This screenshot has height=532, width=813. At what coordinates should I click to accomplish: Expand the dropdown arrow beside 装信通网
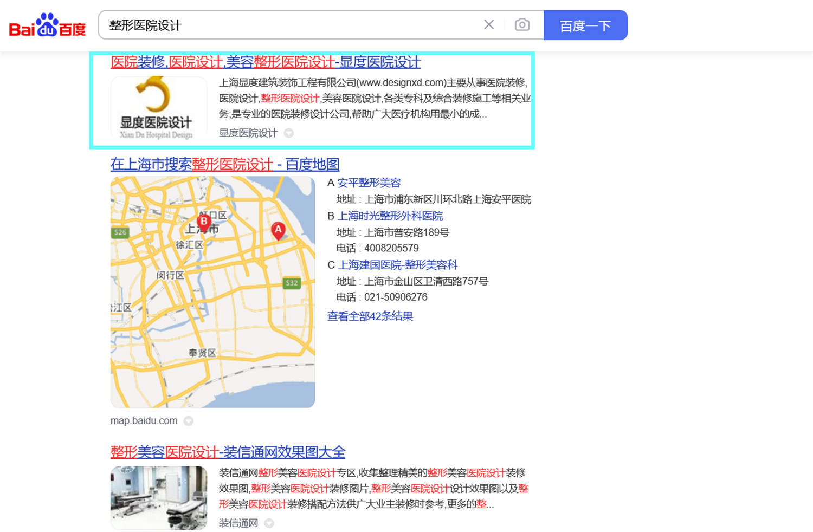[269, 523]
